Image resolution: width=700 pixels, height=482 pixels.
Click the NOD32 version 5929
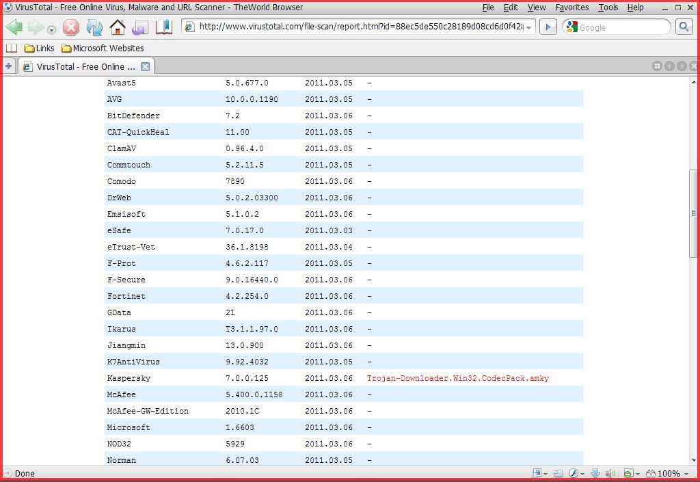point(235,444)
